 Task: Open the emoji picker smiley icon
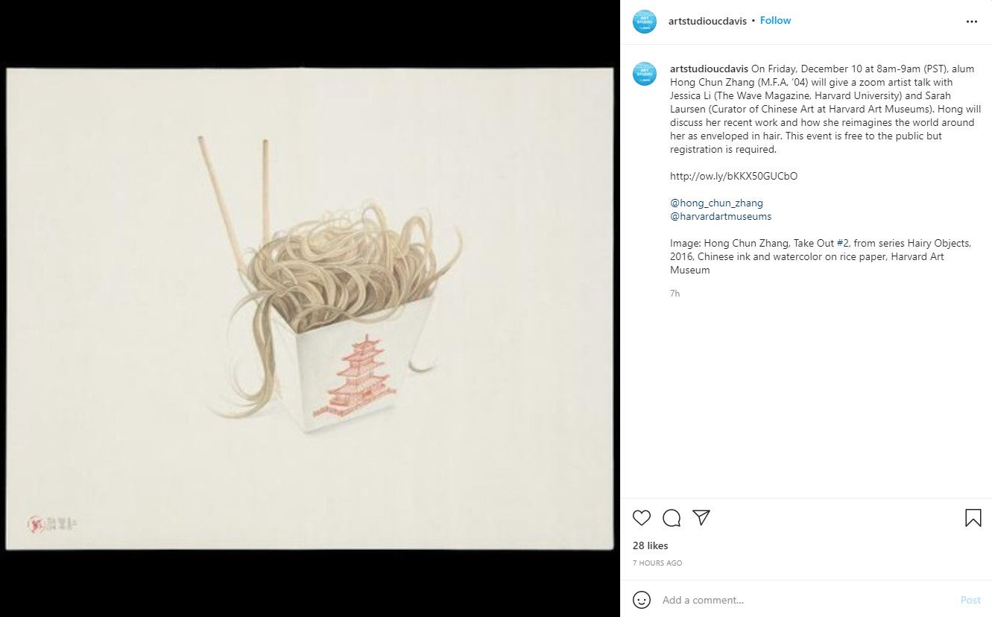tap(641, 600)
